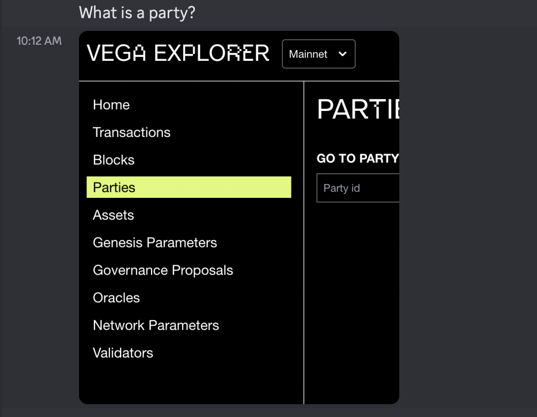Viewport: 537px width, 417px height.
Task: Open Governance Proposals
Action: tap(163, 270)
